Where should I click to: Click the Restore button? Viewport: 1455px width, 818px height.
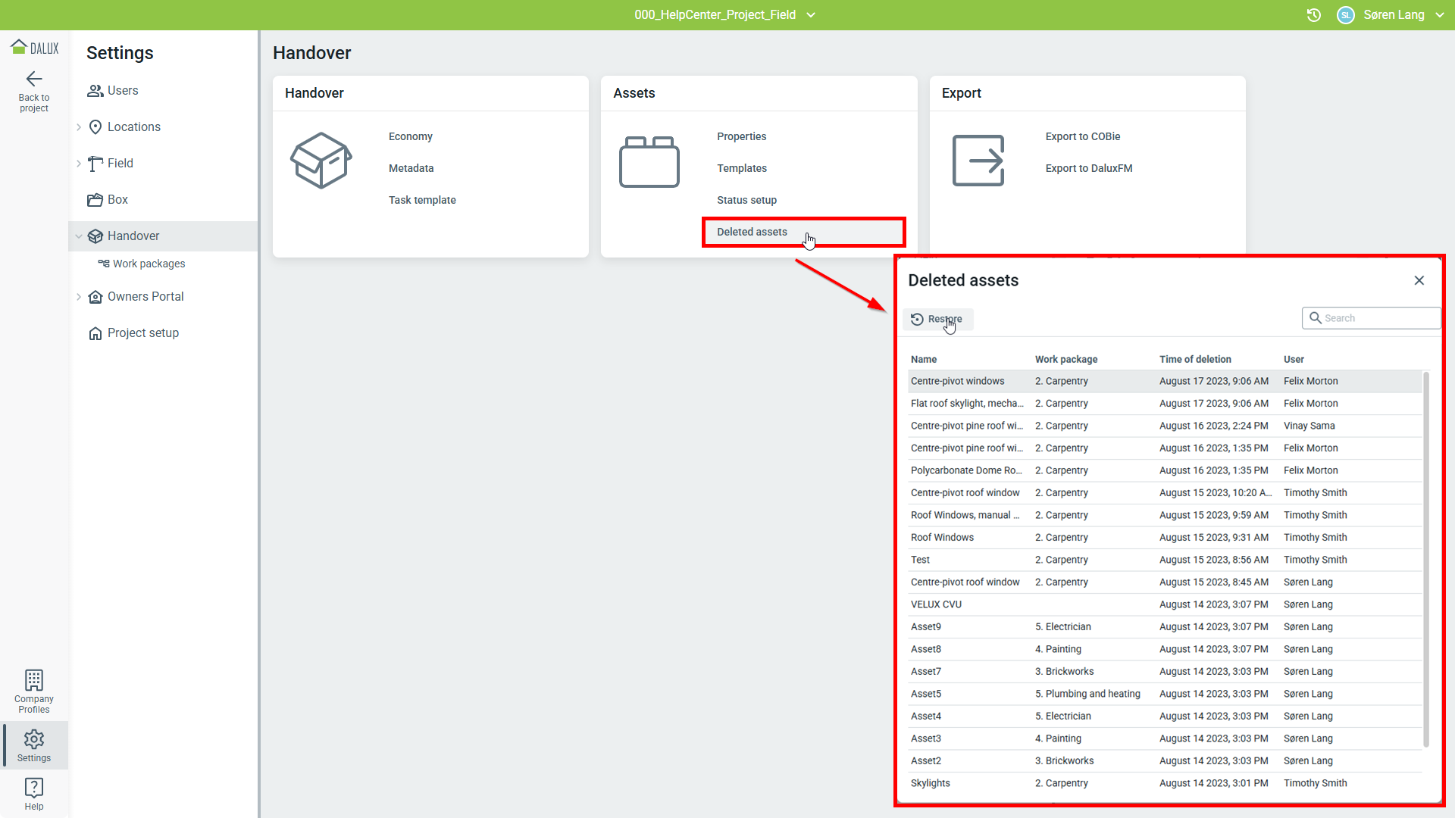pyautogui.click(x=937, y=319)
